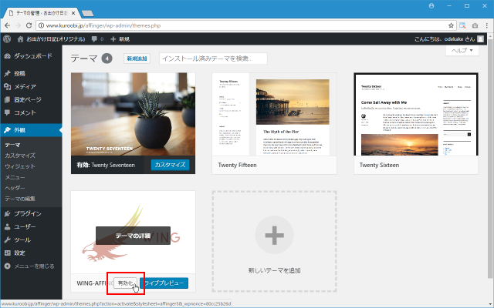This screenshot has width=494, height=308.
Task: Open メディア menu in sidebar
Action: 31,86
